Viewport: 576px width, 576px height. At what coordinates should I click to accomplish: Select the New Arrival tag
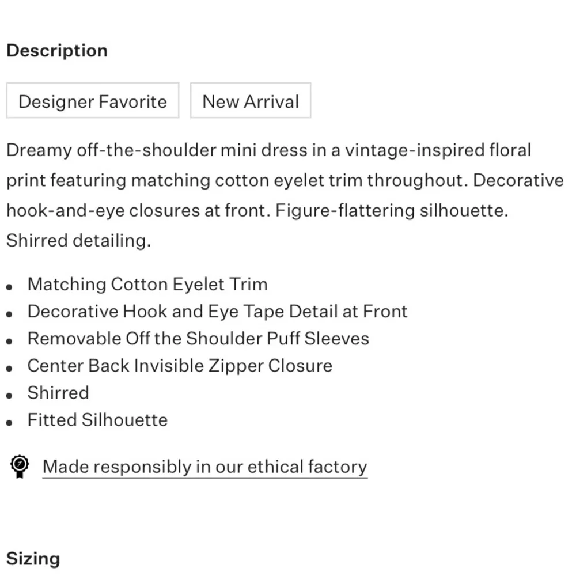(x=251, y=101)
